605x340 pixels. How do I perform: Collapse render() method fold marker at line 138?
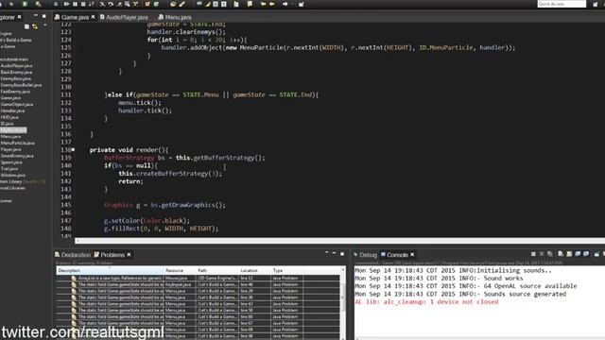tap(73, 149)
